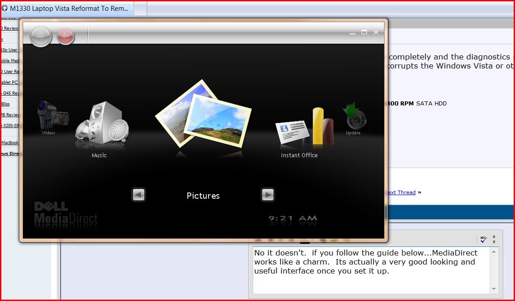This screenshot has width=515, height=301.
Task: Switch to M1330 Laptop Vista Reformat tab
Action: (67, 9)
